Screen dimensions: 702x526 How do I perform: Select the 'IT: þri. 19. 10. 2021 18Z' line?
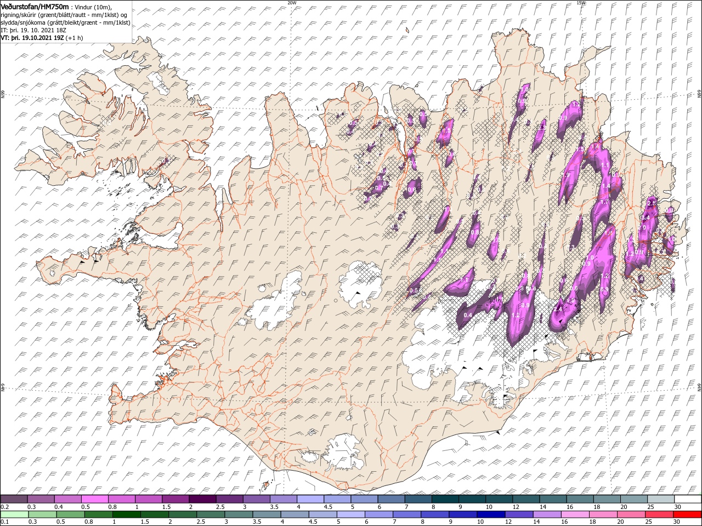tap(32, 30)
